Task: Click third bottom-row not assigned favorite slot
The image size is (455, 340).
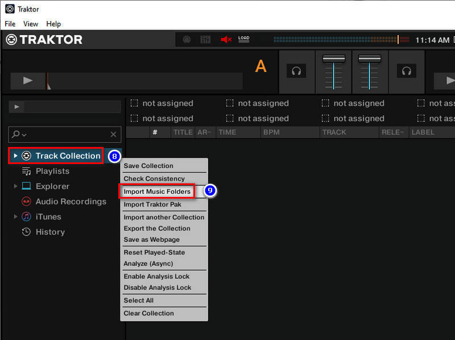Action: pos(353,118)
